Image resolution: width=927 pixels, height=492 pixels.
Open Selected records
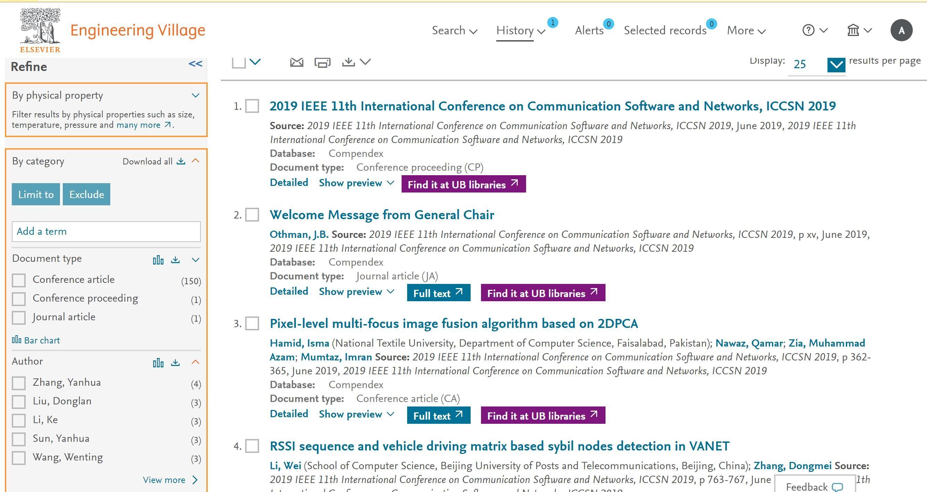pyautogui.click(x=665, y=30)
